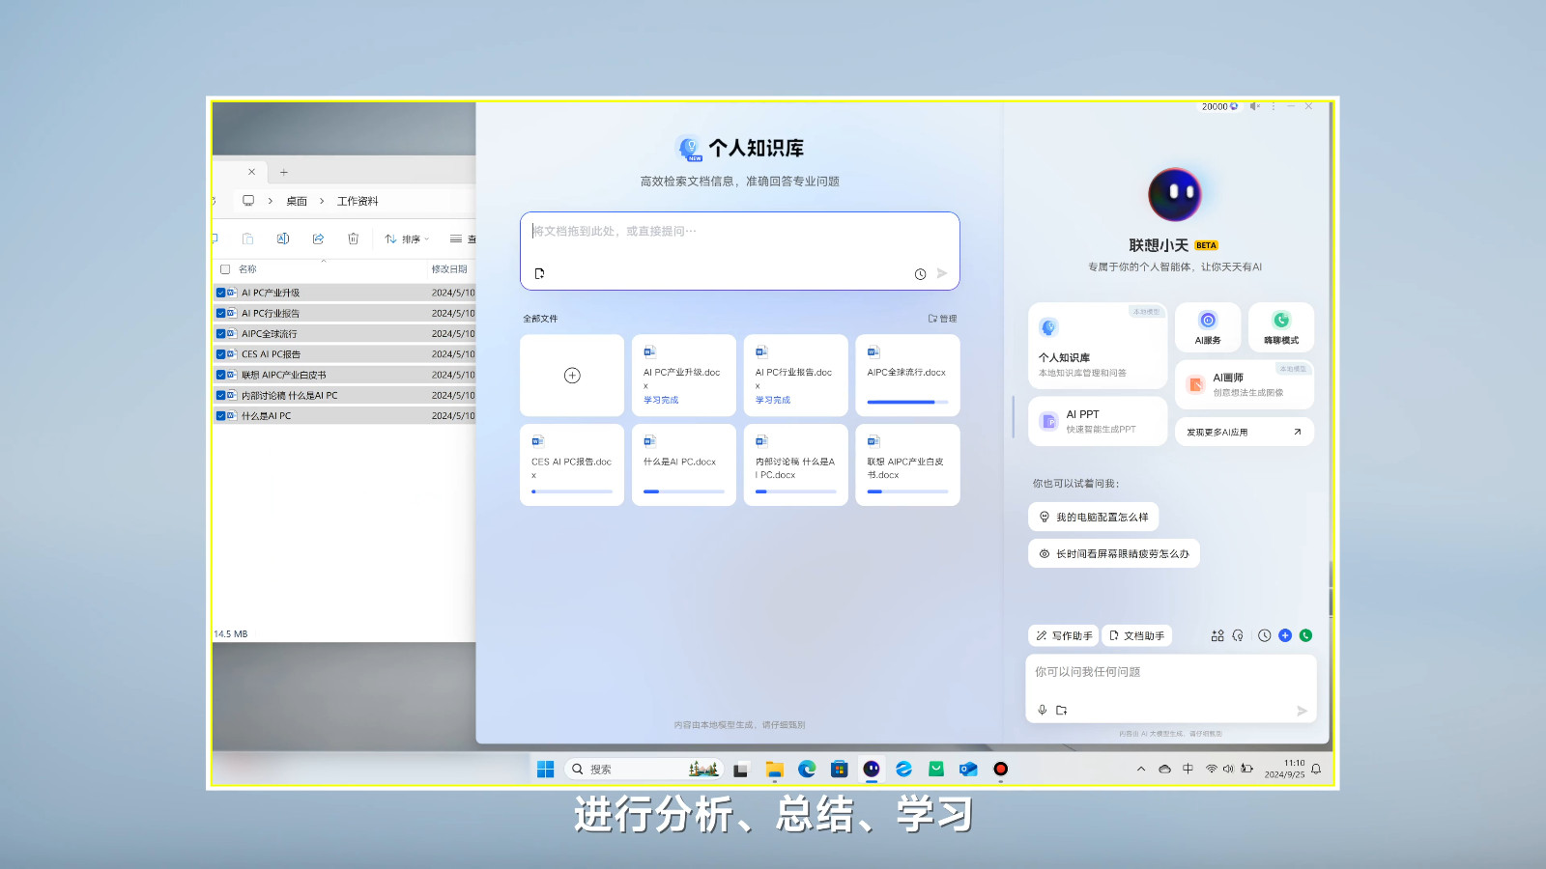Navigate to 桌面 in Explorer breadcrumb
This screenshot has width=1546, height=869.
pyautogui.click(x=297, y=201)
